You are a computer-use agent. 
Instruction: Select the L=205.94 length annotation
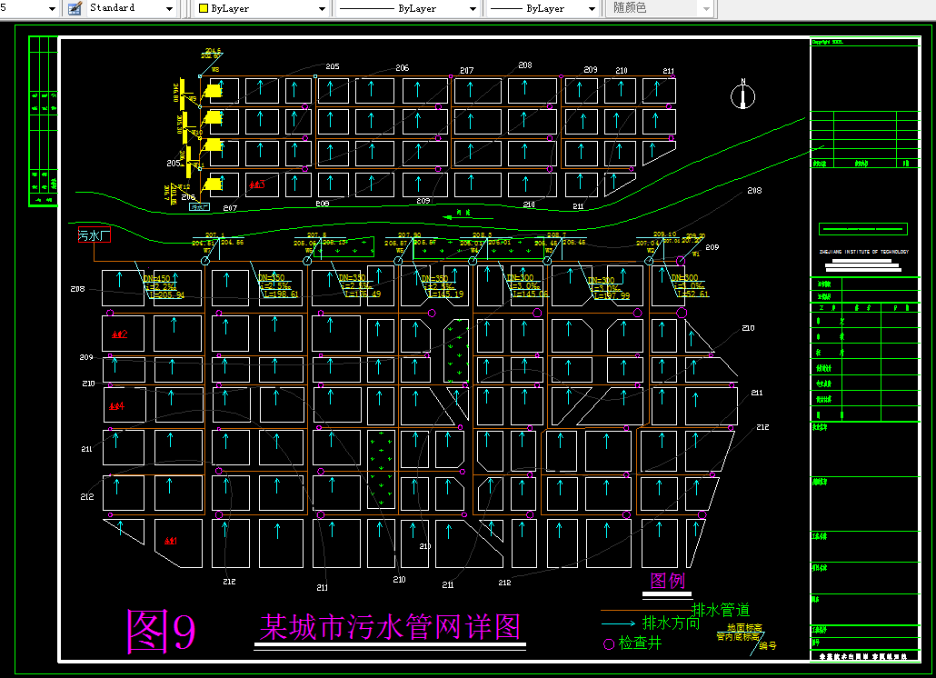tap(166, 294)
